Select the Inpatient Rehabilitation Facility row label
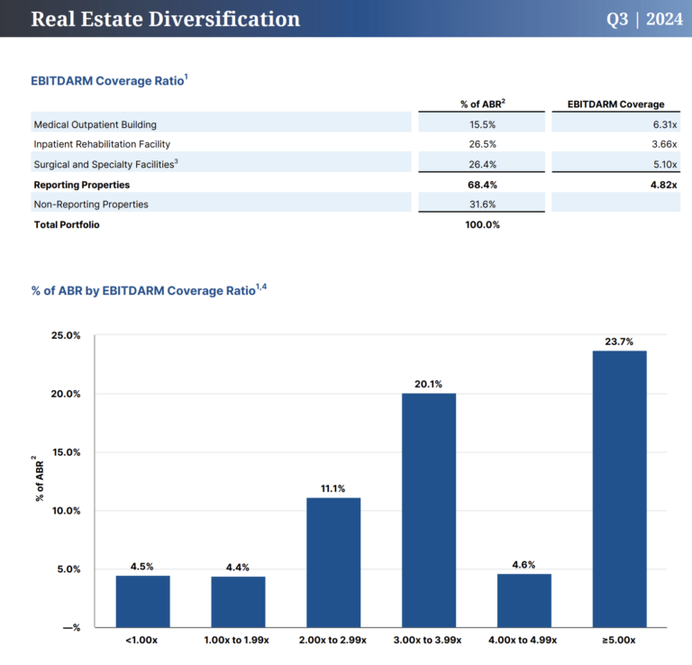The width and height of the screenshot is (692, 665). pyautogui.click(x=101, y=144)
